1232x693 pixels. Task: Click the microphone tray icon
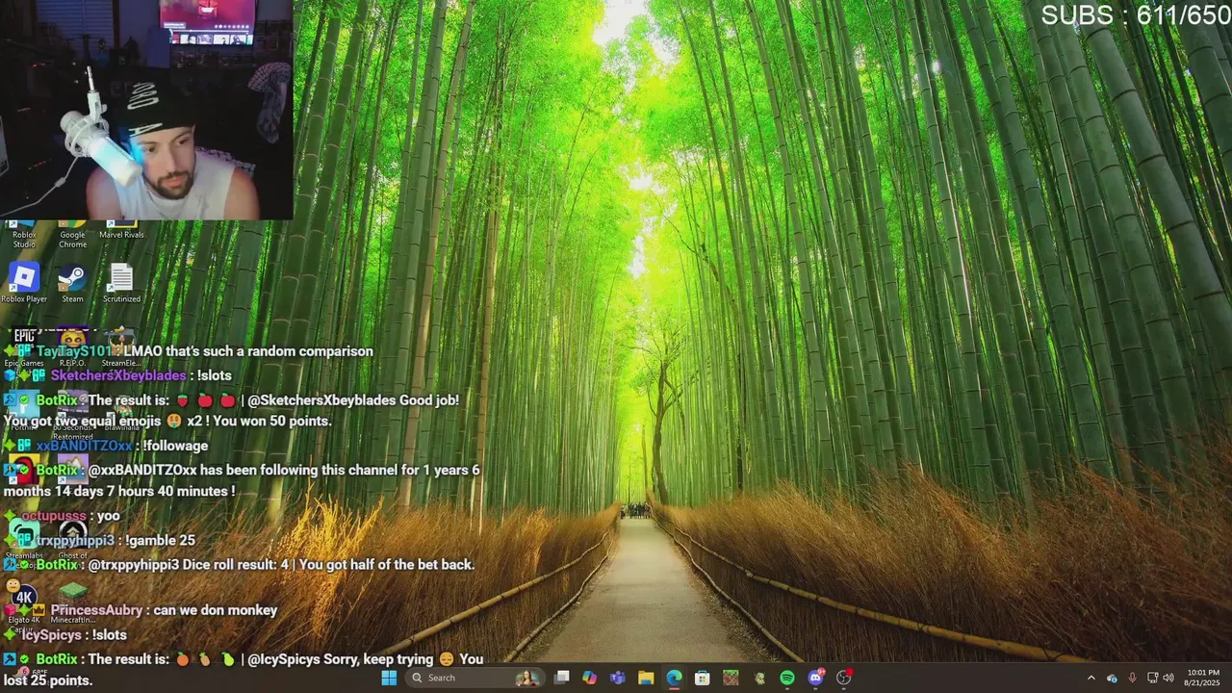[1132, 678]
